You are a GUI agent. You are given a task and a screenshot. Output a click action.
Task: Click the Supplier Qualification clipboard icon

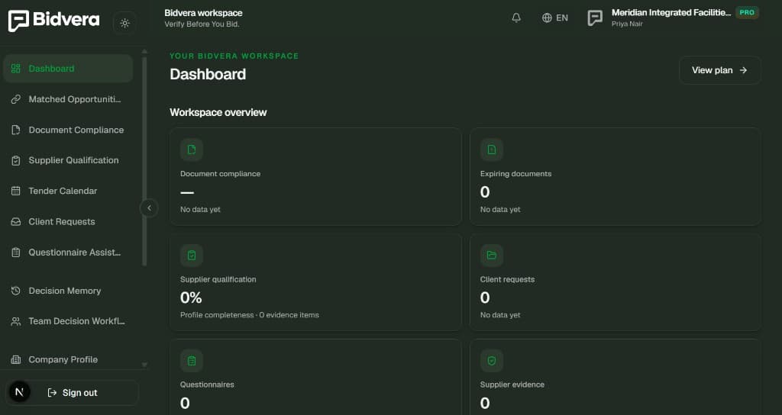(16, 160)
